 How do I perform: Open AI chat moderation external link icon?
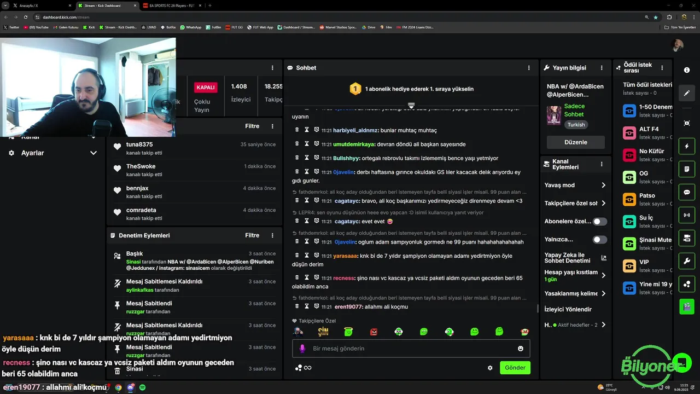(604, 258)
